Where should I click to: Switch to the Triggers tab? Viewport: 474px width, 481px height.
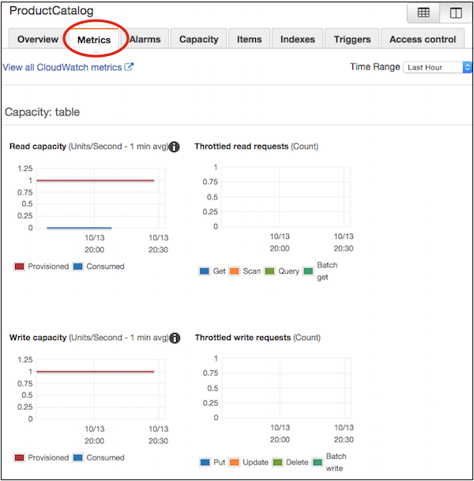pyautogui.click(x=352, y=40)
